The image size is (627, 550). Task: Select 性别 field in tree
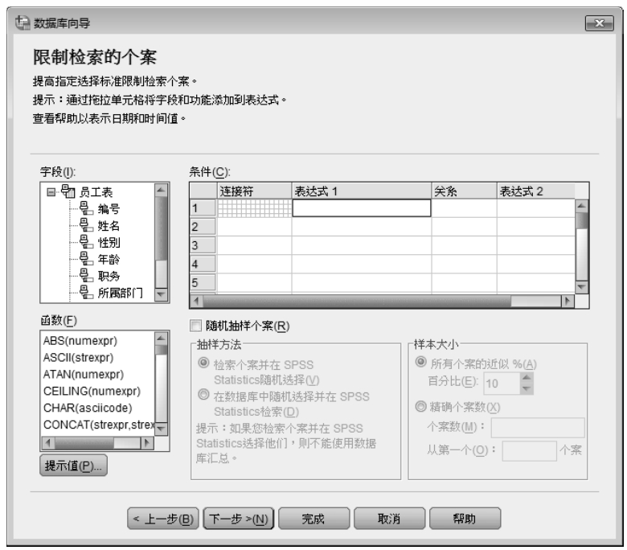coord(109,242)
